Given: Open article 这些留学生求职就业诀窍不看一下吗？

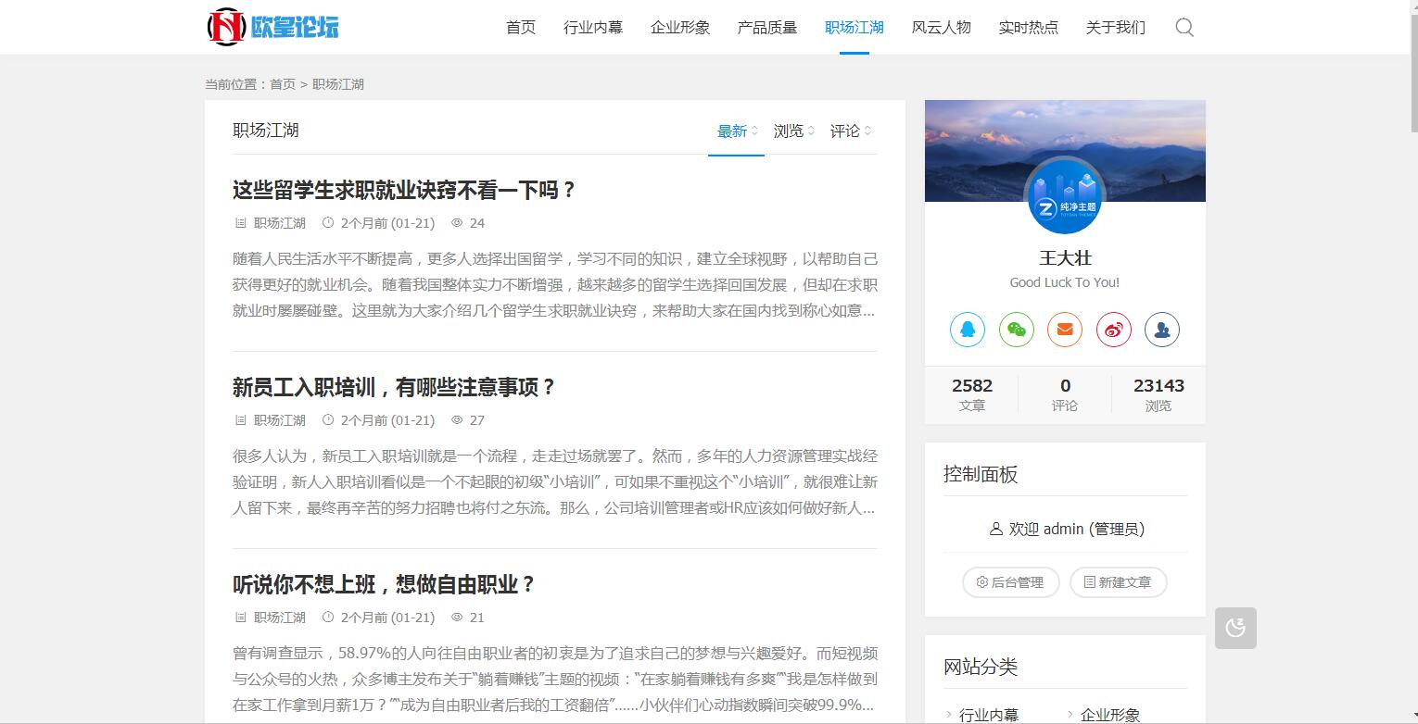Looking at the screenshot, I should [x=405, y=190].
